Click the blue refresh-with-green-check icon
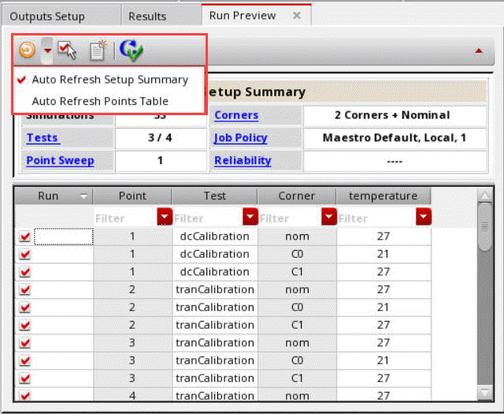The height and width of the screenshot is (414, 504). (131, 50)
